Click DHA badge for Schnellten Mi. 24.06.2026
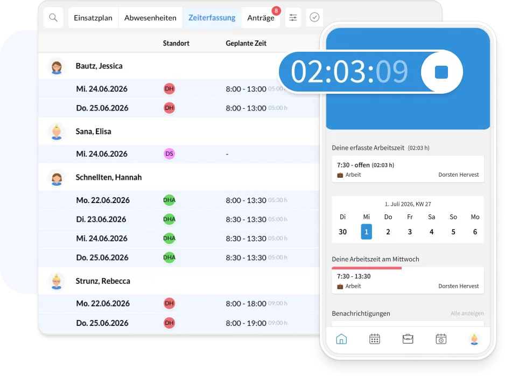 coord(169,238)
